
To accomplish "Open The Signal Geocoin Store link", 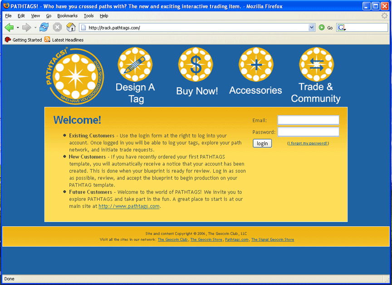I will [x=273, y=239].
